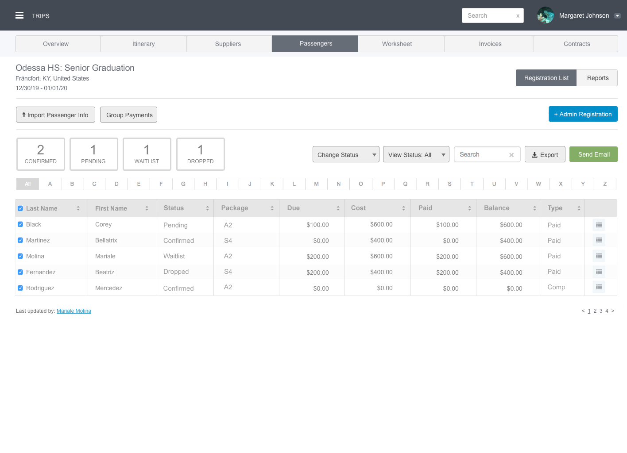The height and width of the screenshot is (453, 627).
Task: Sort by Balance column arrows
Action: pyautogui.click(x=534, y=208)
